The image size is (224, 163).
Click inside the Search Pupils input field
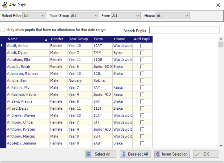(x=184, y=30)
